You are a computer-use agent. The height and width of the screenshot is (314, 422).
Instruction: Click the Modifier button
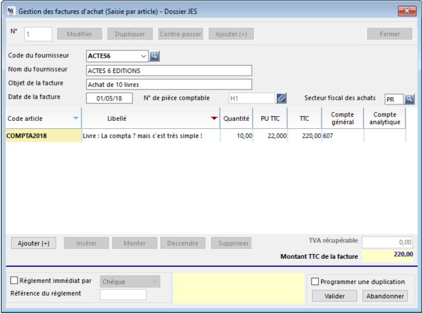pos(79,34)
